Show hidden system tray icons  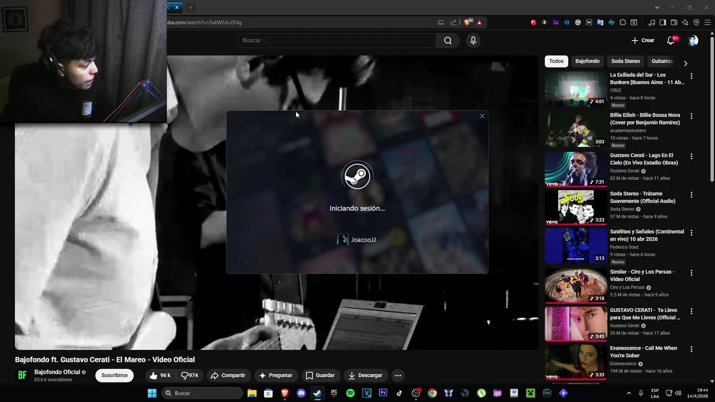point(628,393)
